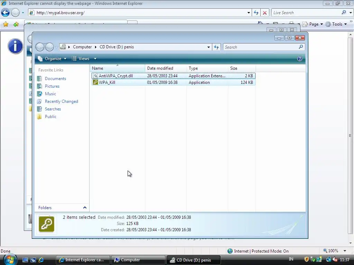Viewport: 354px width, 265px height.
Task: Open the Views dropdown arrow
Action: point(95,59)
